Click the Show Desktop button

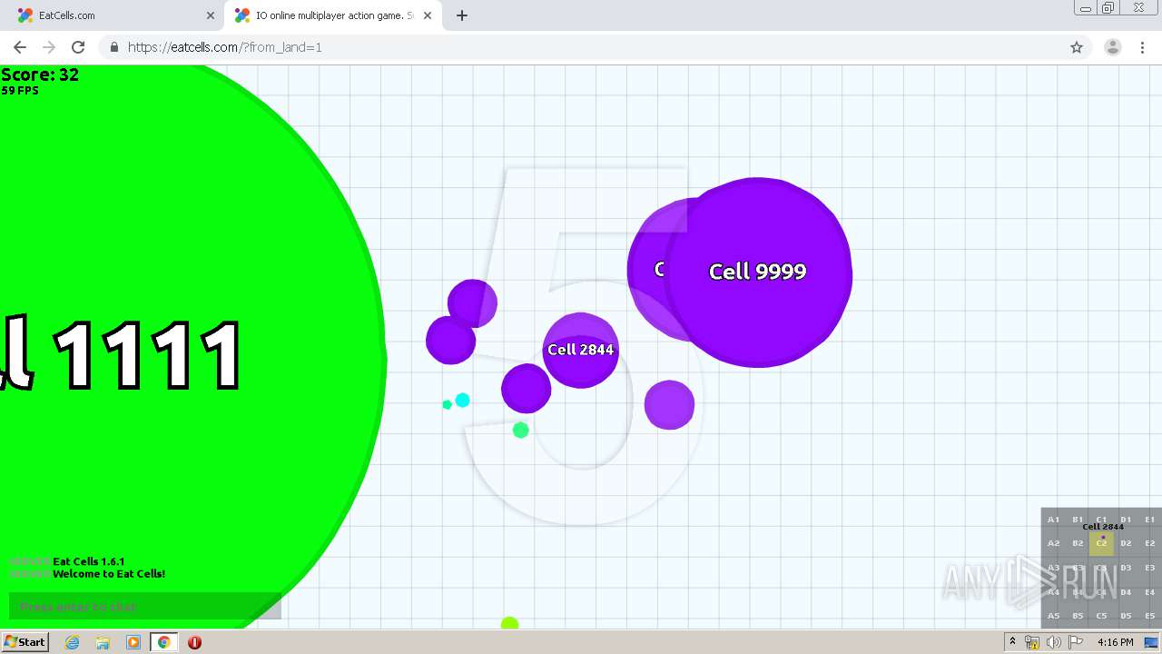coord(1151,642)
